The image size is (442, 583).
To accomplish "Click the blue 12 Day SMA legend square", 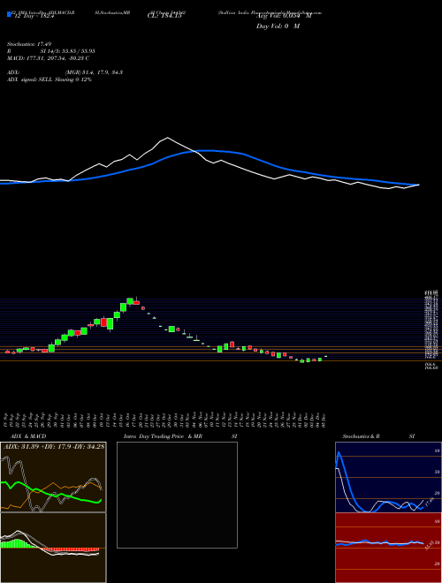I will point(9,14).
